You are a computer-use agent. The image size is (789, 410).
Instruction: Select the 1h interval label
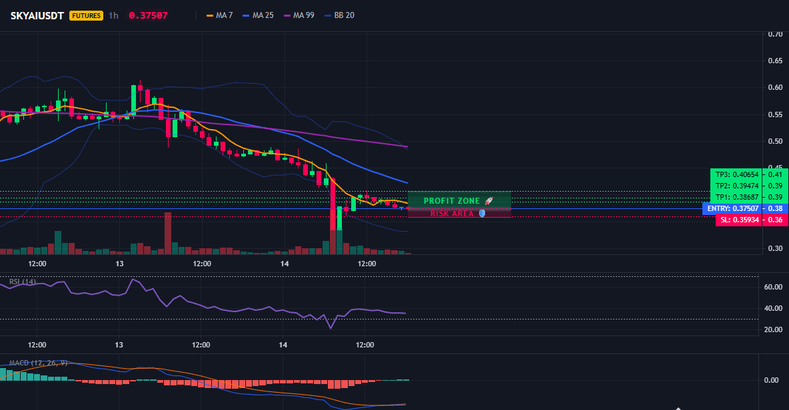[x=114, y=15]
